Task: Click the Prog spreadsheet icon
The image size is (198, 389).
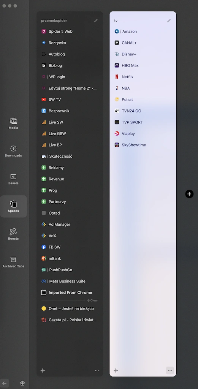Action: [44, 190]
